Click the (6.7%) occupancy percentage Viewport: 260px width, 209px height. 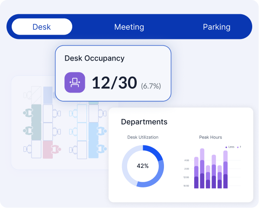[x=151, y=86]
